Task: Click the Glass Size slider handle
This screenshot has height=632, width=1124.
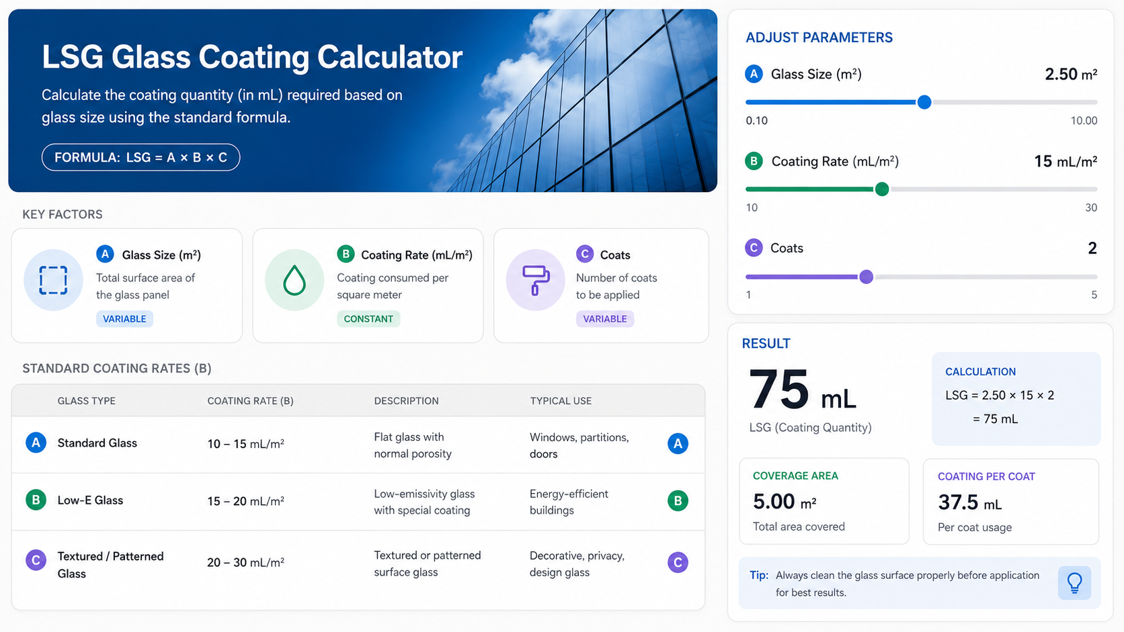Action: coord(924,102)
